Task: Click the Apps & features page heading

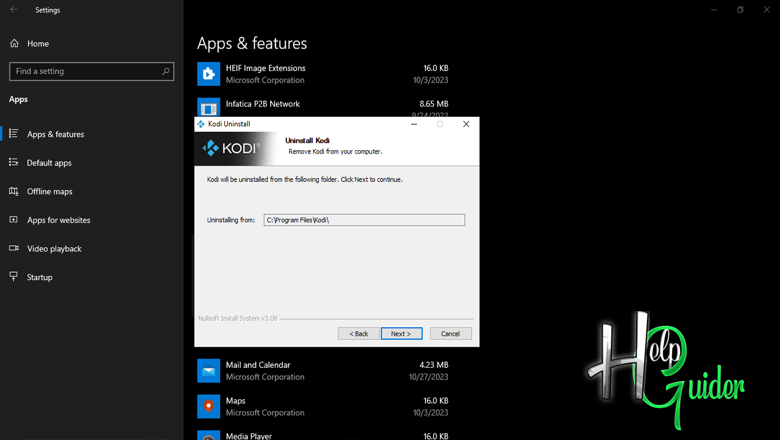Action: pyautogui.click(x=252, y=44)
